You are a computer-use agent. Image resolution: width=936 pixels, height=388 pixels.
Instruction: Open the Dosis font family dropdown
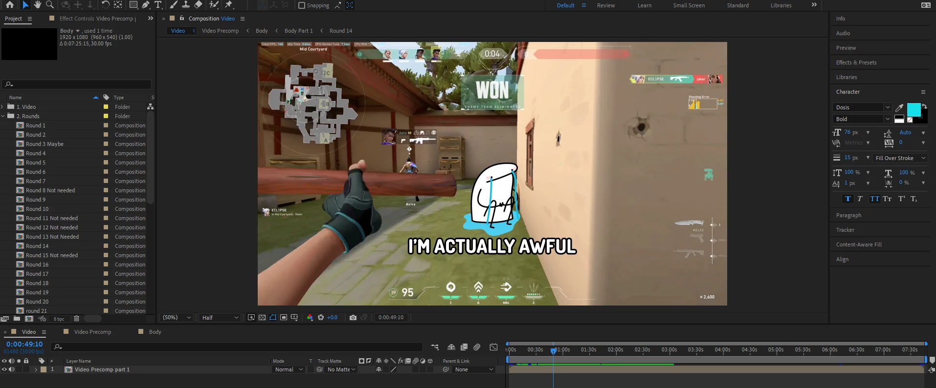click(862, 107)
